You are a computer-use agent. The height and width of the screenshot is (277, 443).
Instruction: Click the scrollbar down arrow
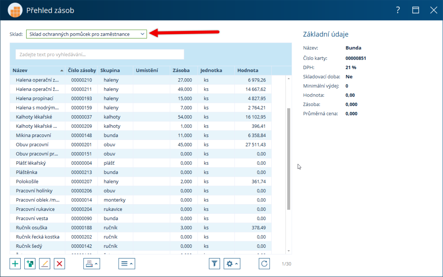click(289, 251)
